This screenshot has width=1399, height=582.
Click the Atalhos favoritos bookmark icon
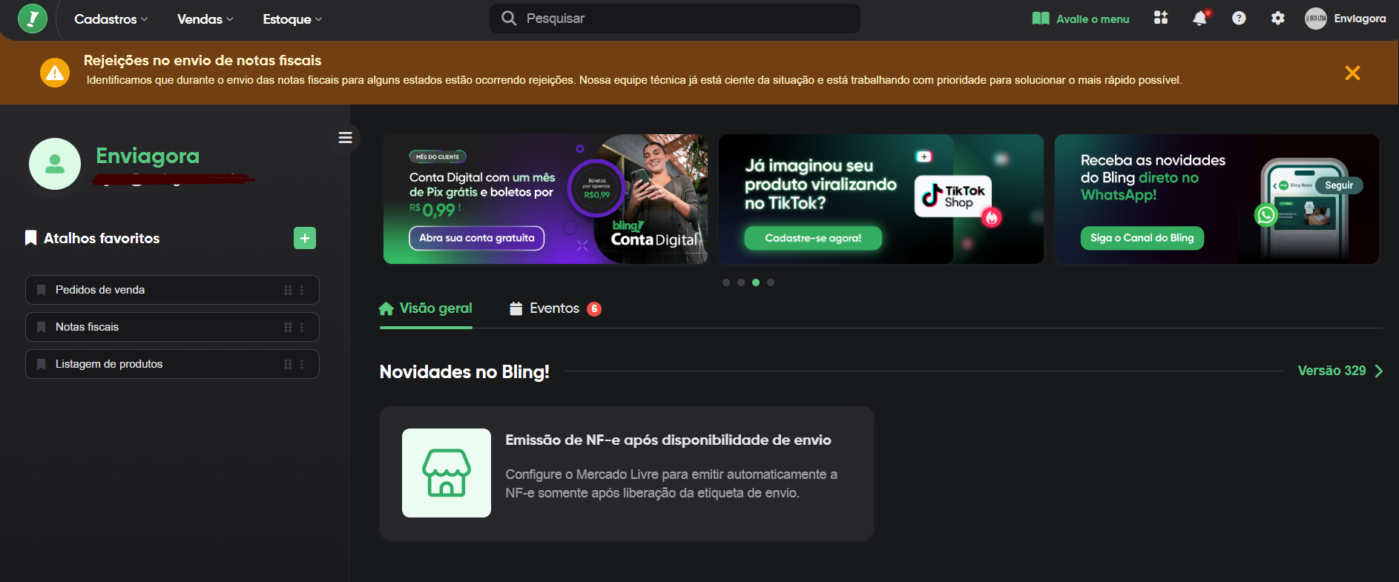(x=30, y=238)
